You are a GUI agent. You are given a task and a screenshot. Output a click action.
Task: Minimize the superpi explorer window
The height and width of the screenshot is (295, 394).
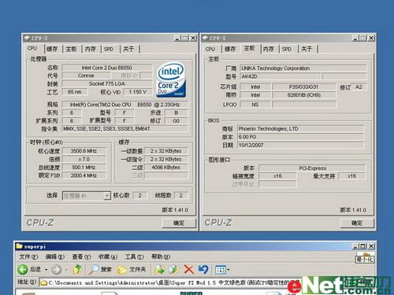pos(356,246)
